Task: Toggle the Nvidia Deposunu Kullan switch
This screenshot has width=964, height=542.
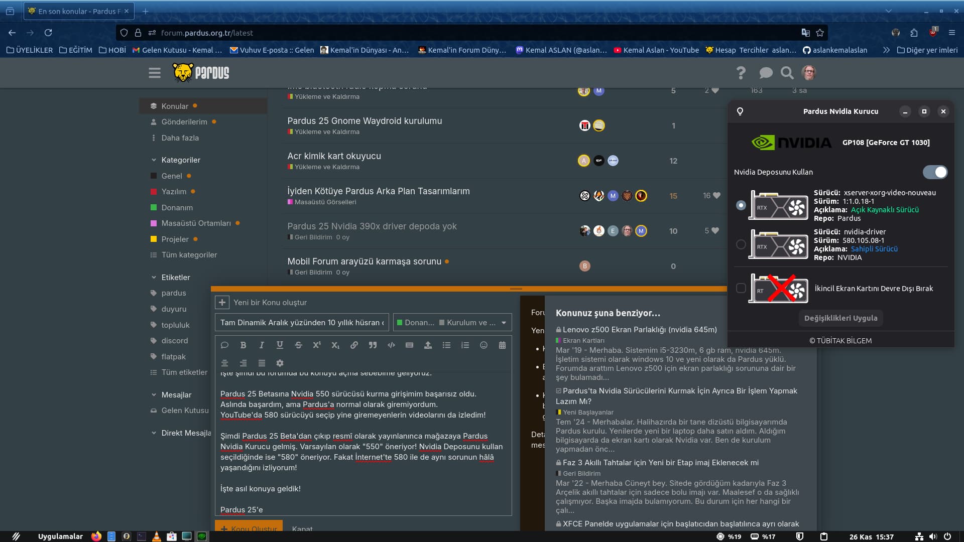Action: click(935, 172)
